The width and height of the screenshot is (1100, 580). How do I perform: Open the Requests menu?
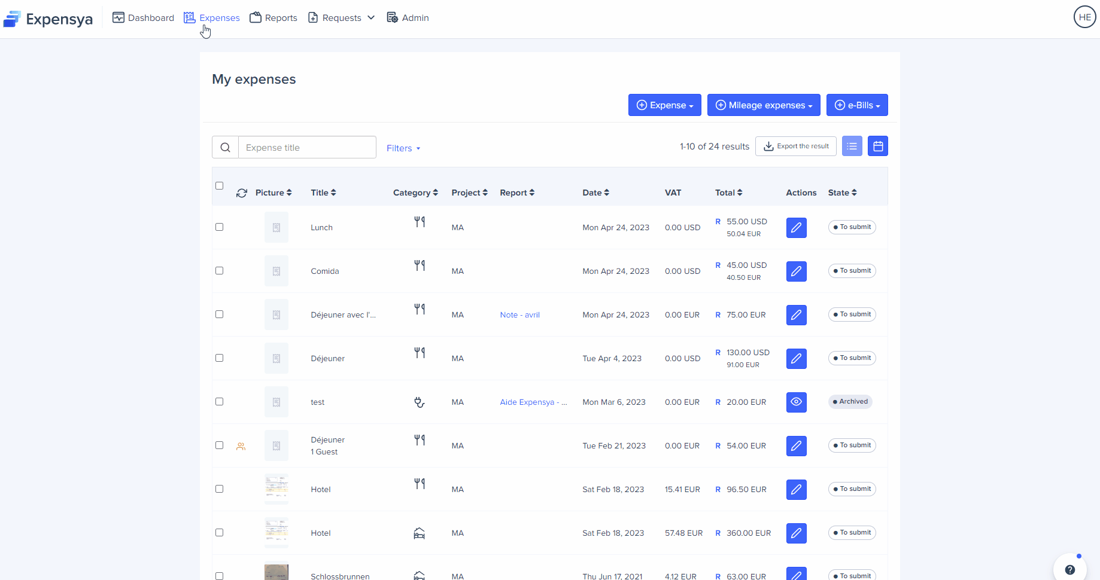tap(342, 18)
